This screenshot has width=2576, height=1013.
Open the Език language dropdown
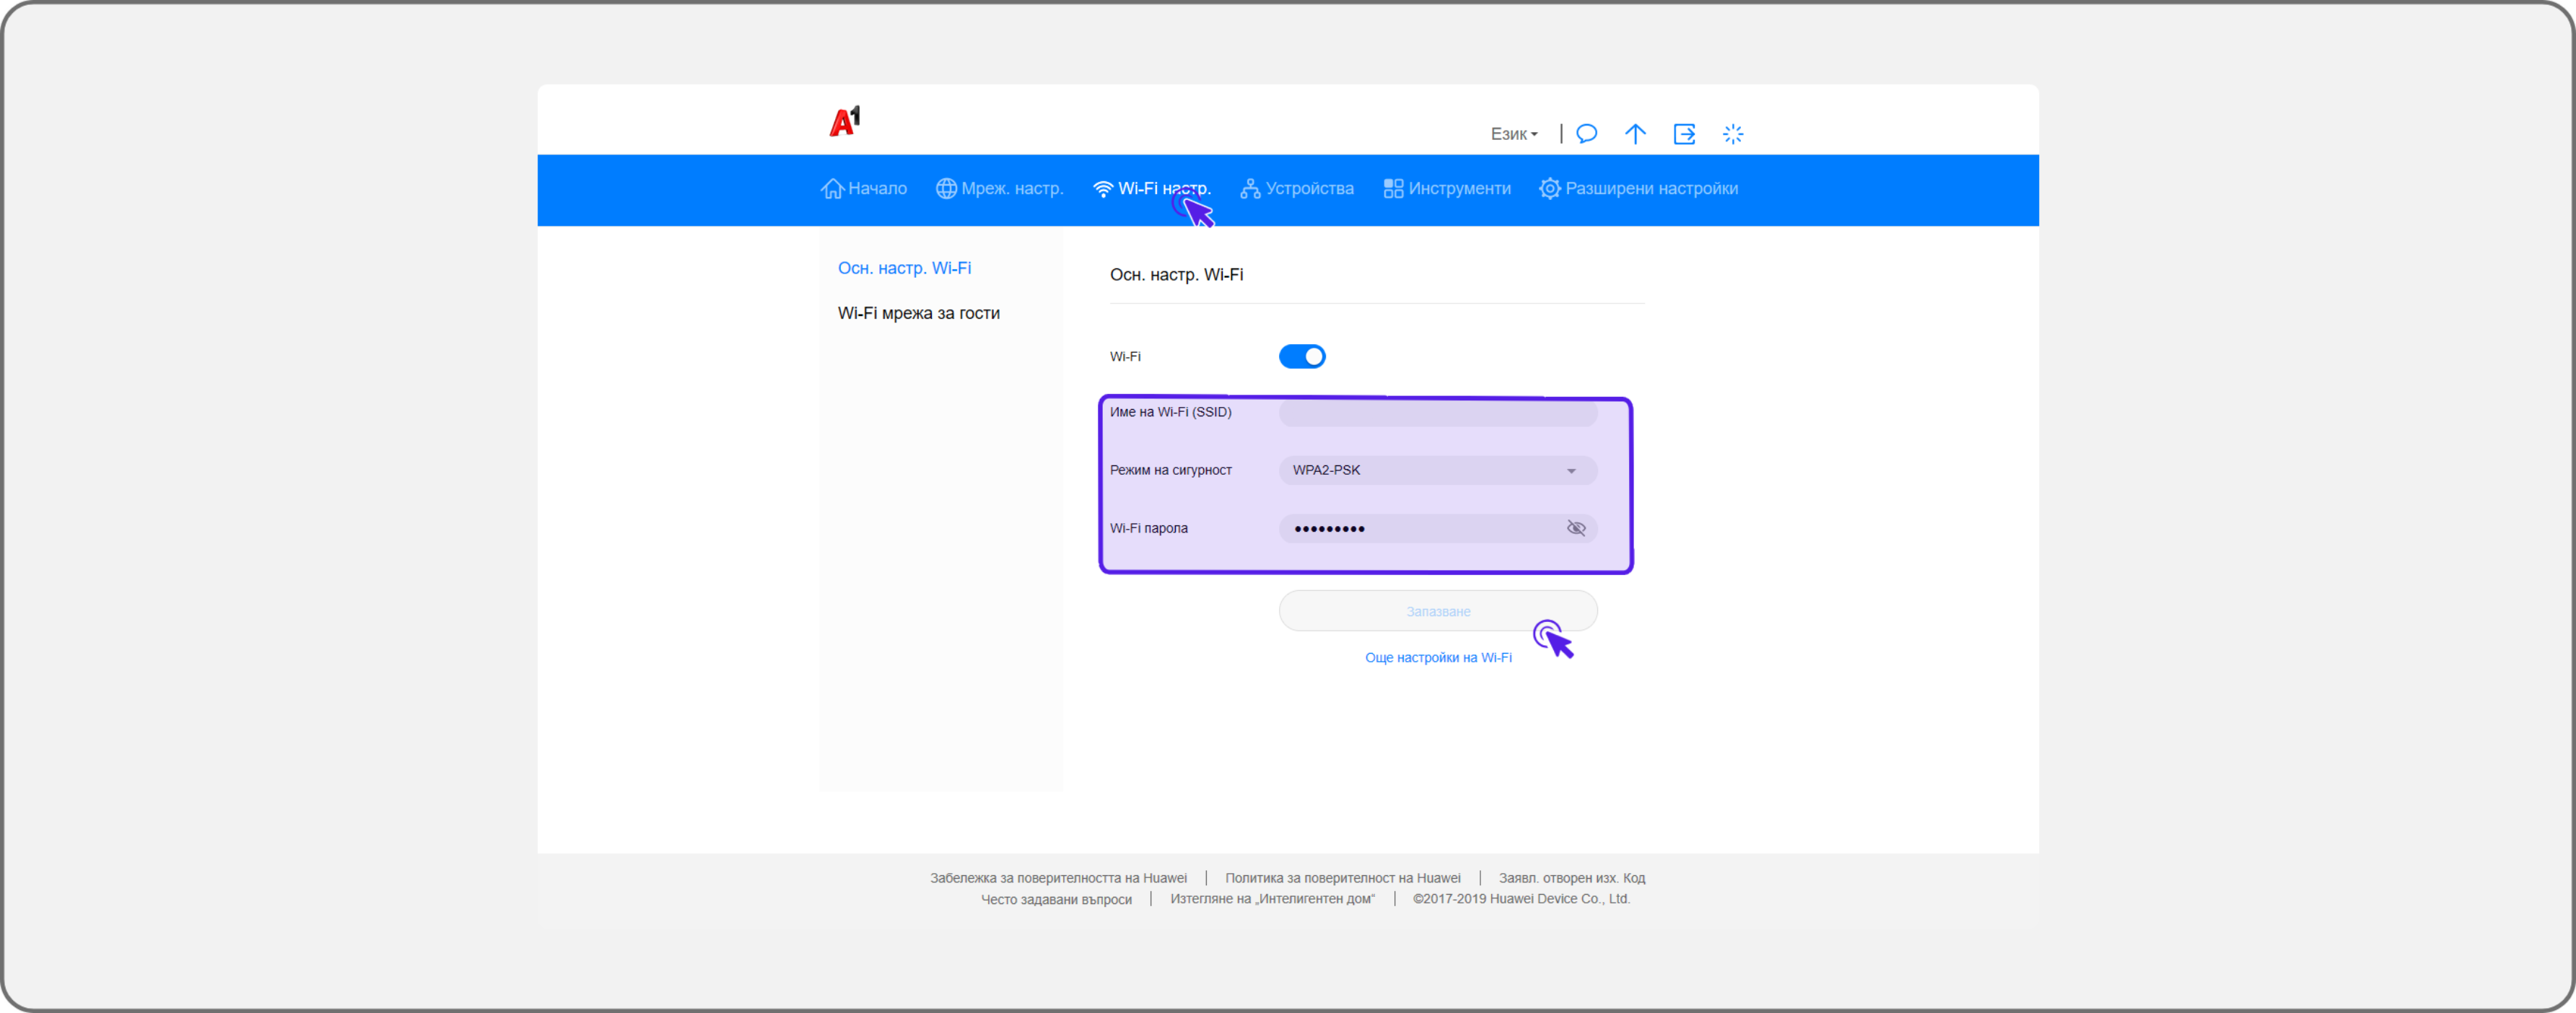pos(1513,134)
